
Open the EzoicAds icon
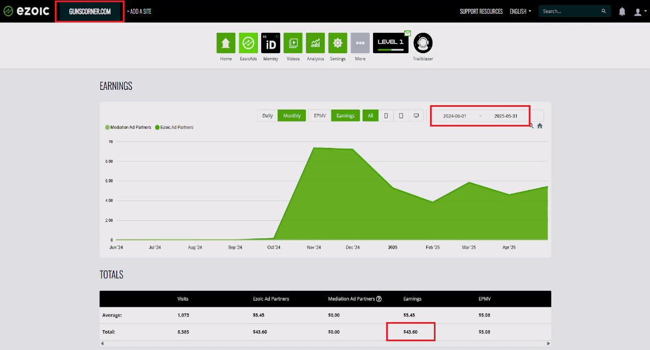click(x=248, y=43)
